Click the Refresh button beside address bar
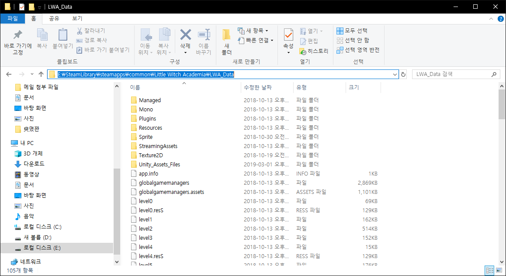Viewport: 506px width, 276px height. [403, 75]
